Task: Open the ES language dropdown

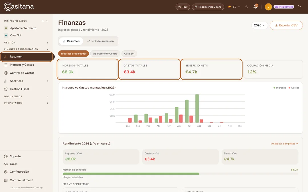Action: point(234,7)
